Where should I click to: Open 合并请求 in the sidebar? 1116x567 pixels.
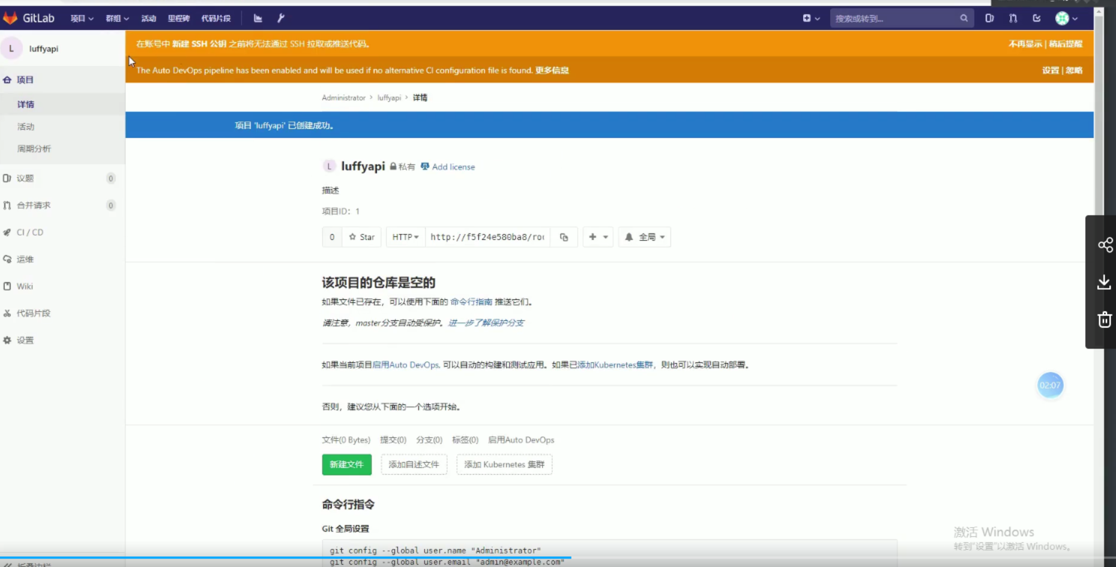coord(33,205)
